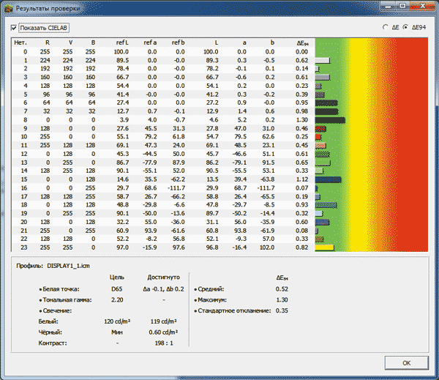Click the green hatched bar for row 12
This screenshot has height=380, width=439.
[322, 154]
